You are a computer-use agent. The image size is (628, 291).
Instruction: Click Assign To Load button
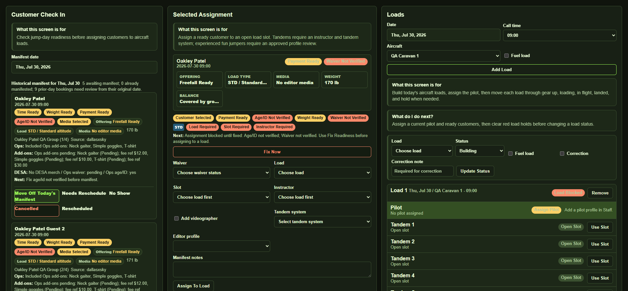[x=193, y=286]
